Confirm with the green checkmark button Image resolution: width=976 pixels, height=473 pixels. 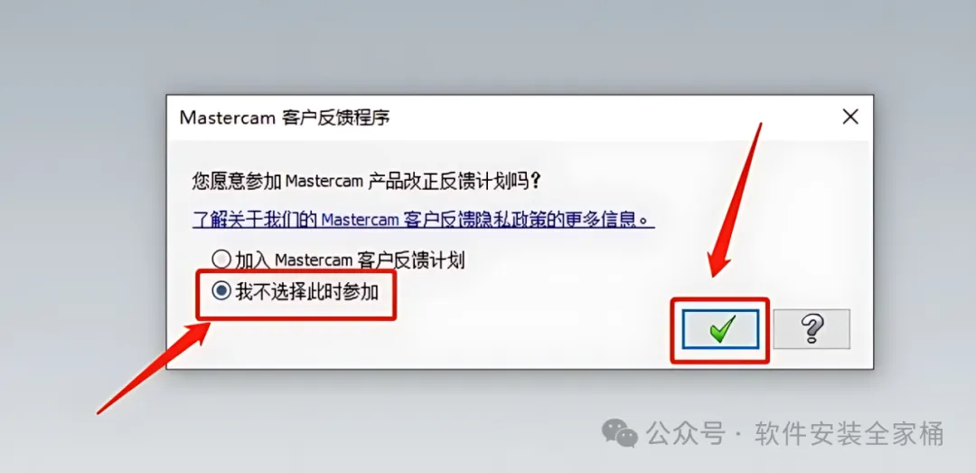coord(720,328)
